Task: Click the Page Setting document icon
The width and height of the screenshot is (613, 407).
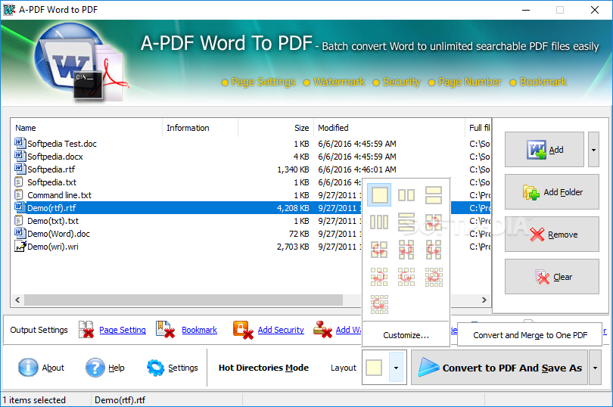Action: click(86, 329)
